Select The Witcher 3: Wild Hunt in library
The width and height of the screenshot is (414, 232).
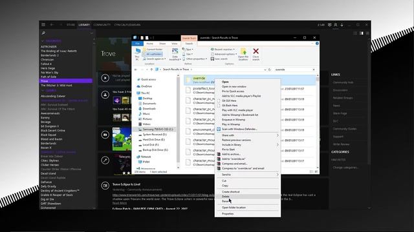point(56,86)
